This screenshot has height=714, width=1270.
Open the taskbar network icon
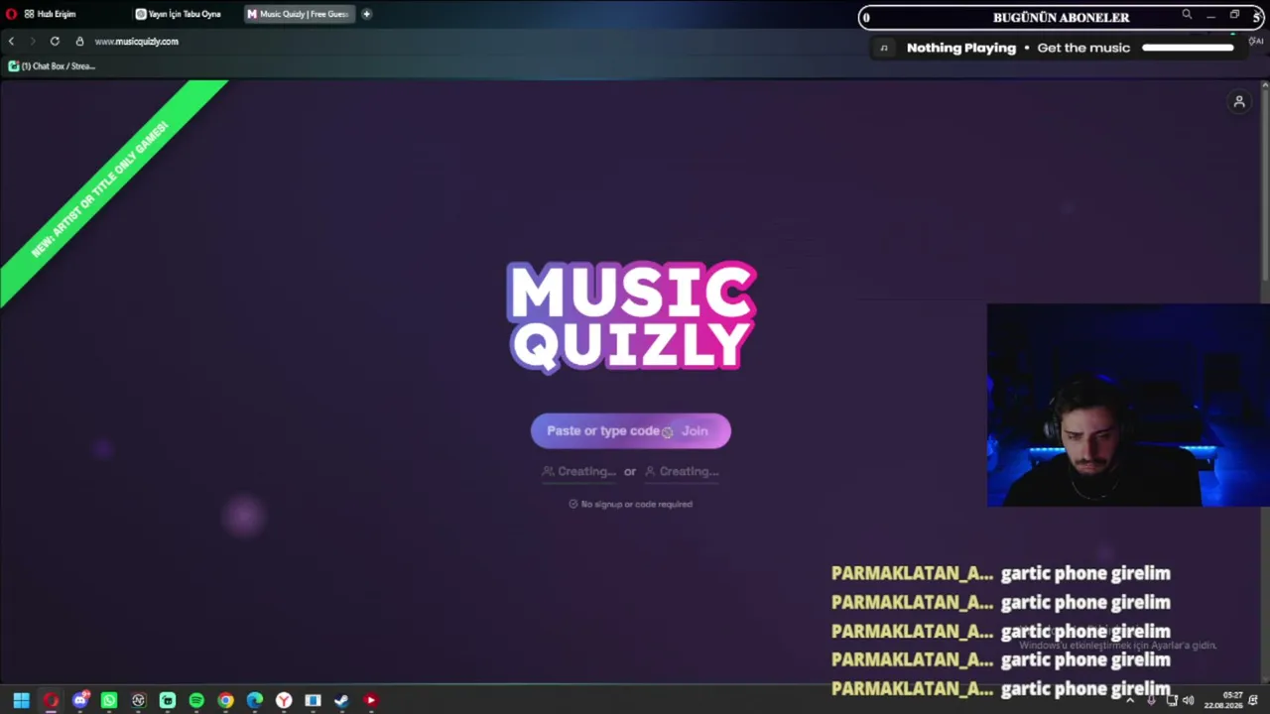point(1171,700)
